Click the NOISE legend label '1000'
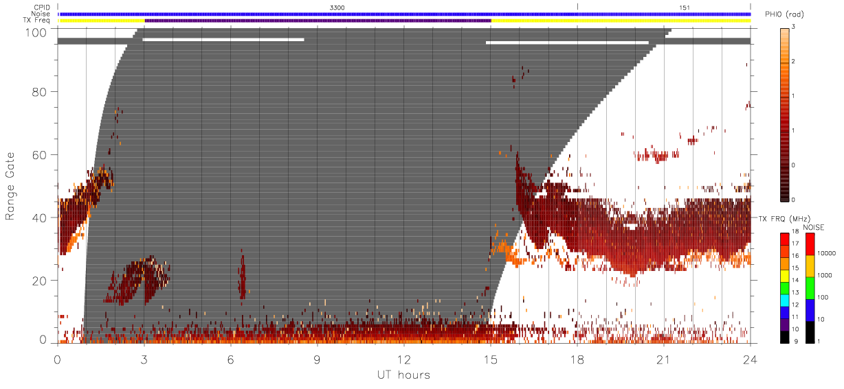 tap(826, 274)
